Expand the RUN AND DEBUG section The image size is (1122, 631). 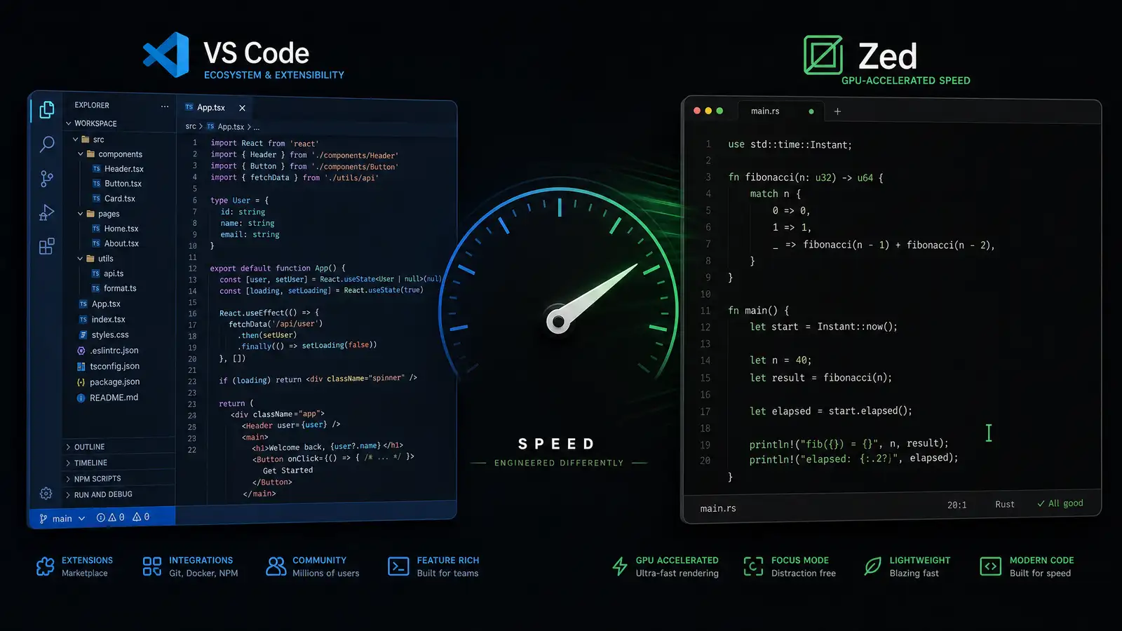point(99,494)
